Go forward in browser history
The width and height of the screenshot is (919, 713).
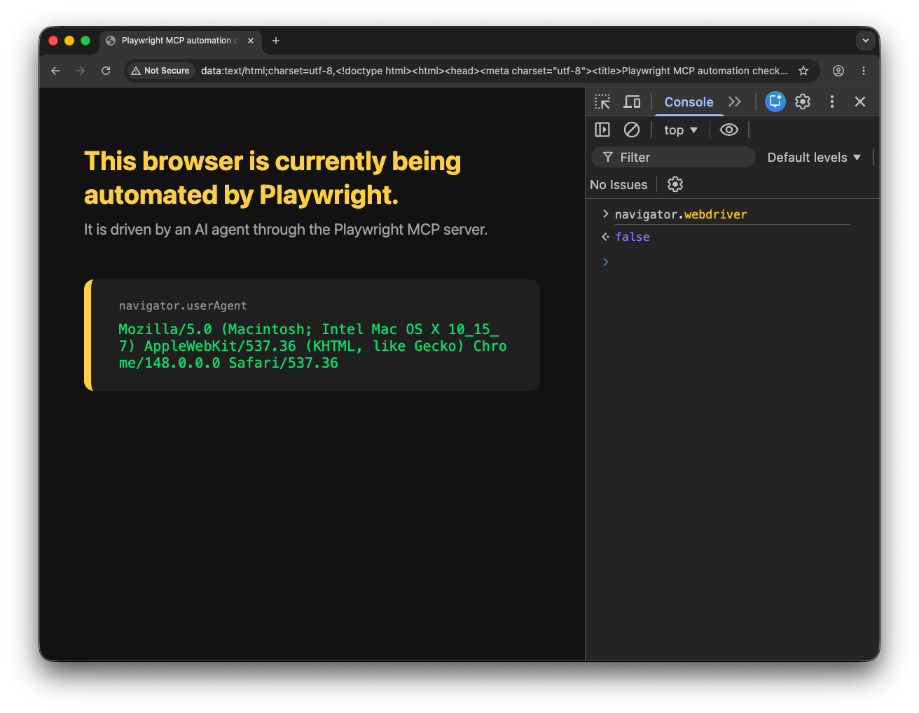pos(81,71)
